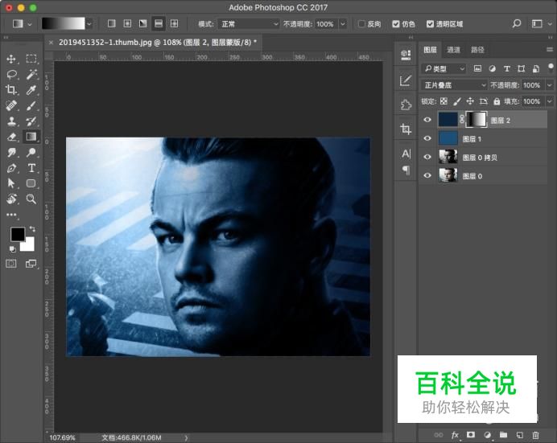The width and height of the screenshot is (557, 443).
Task: Toggle lock transparent pixels
Action: 444,101
